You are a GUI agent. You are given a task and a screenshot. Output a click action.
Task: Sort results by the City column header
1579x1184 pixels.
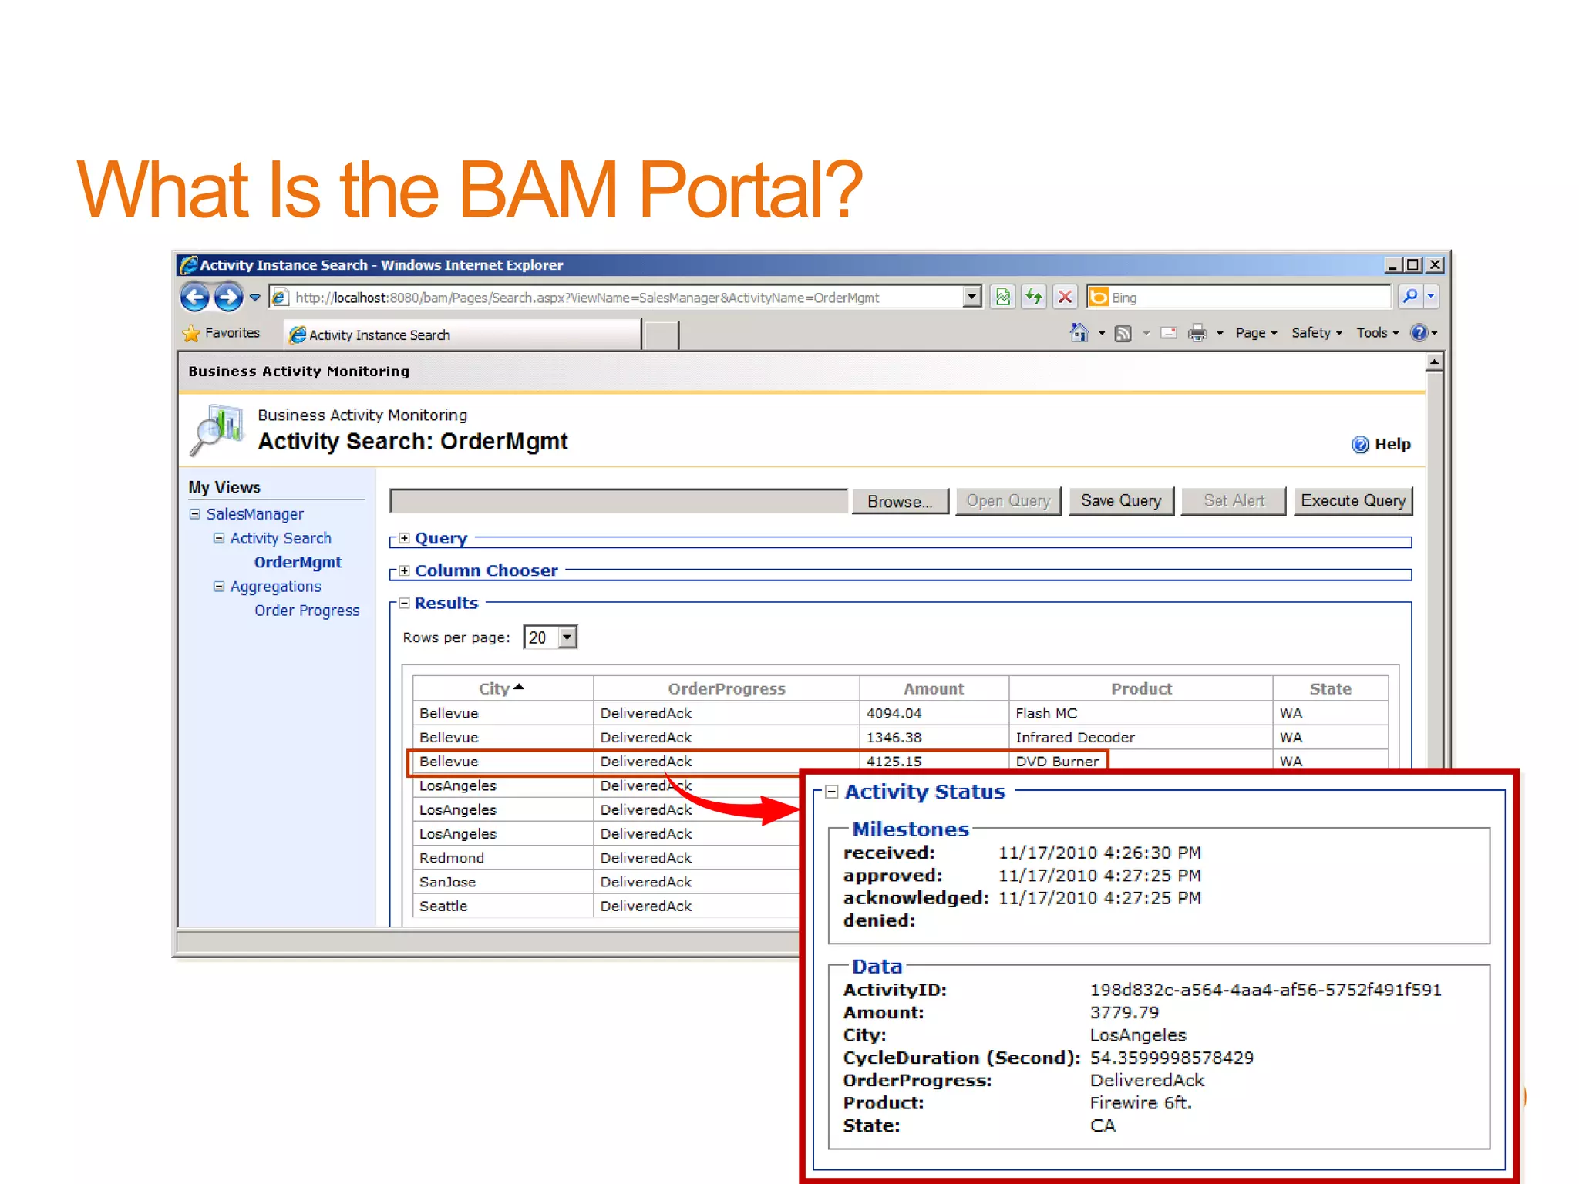point(495,688)
